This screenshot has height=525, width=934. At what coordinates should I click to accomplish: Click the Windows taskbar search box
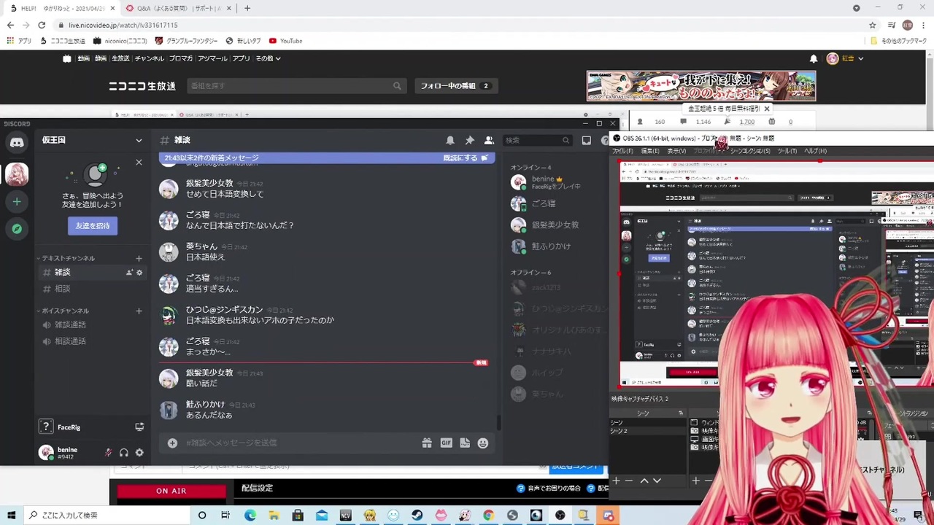click(x=106, y=516)
